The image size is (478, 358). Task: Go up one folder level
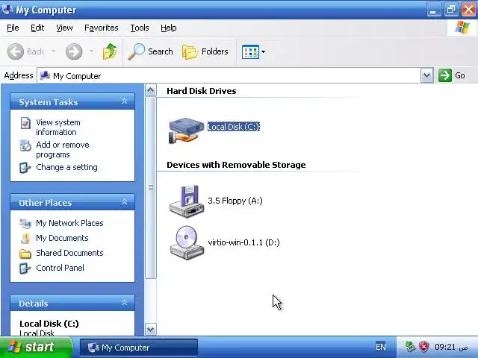110,51
